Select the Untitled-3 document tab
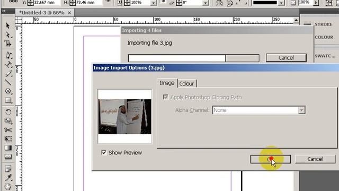This screenshot has height=191, width=339. click(x=42, y=13)
